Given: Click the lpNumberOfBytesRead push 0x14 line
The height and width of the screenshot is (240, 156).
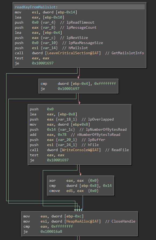Looking at the screenshot, I should pyautogui.click(x=78, y=129).
